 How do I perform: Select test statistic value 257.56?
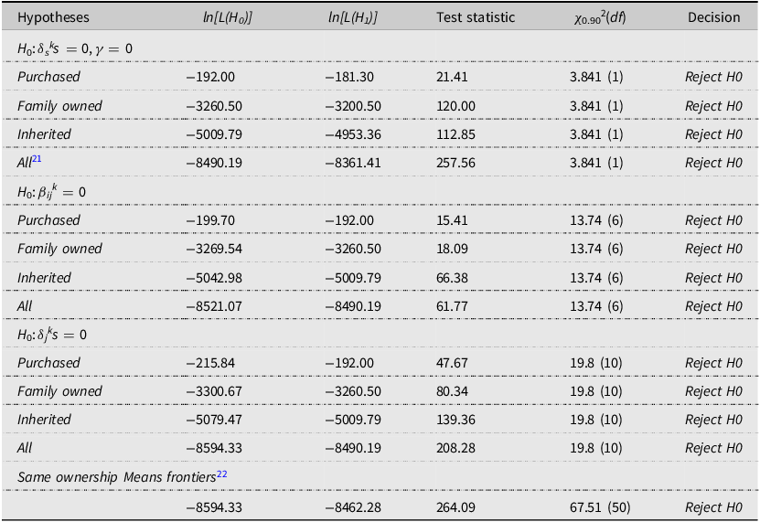(x=455, y=163)
